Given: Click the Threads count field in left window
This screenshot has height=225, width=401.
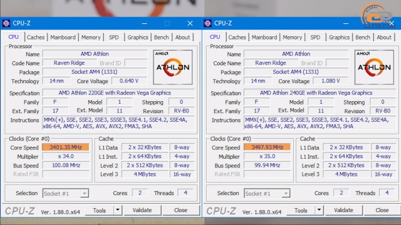Looking at the screenshot, I should pyautogui.click(x=185, y=193).
